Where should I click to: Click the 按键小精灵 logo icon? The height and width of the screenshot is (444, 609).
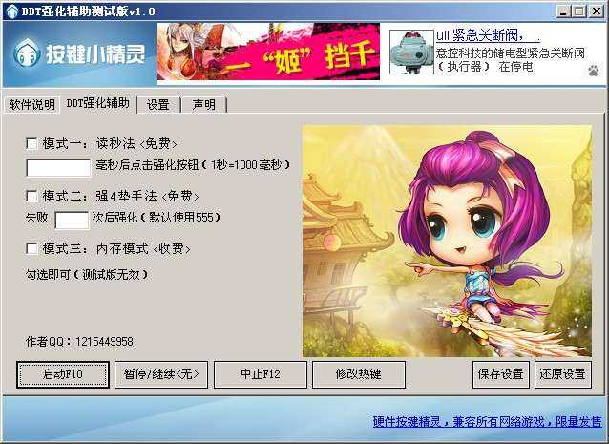coord(27,53)
